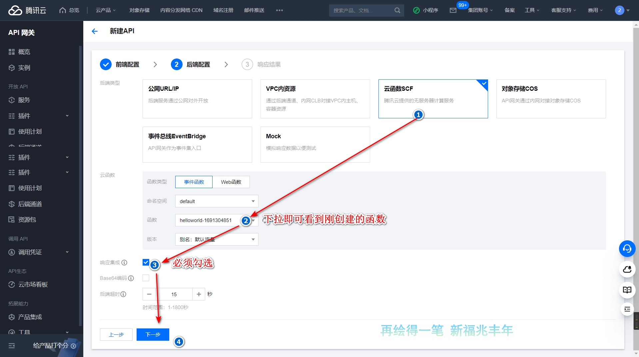Open the 资源包 section in sidebar

point(27,219)
